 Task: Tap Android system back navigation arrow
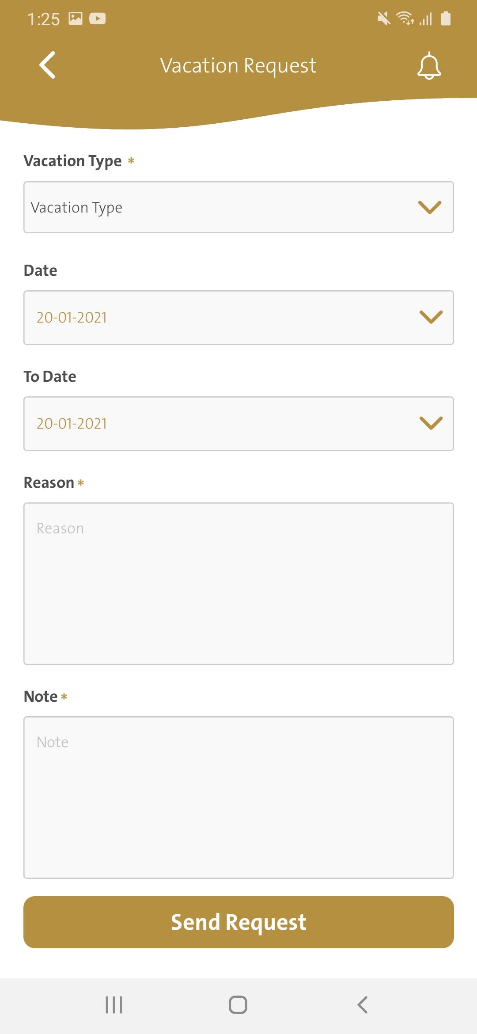tap(362, 1005)
